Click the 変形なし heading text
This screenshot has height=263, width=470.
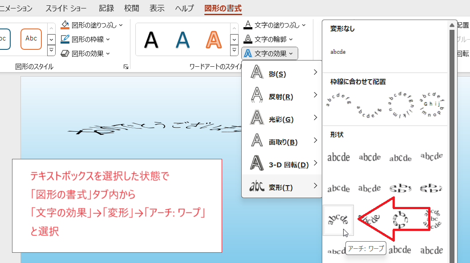342,29
